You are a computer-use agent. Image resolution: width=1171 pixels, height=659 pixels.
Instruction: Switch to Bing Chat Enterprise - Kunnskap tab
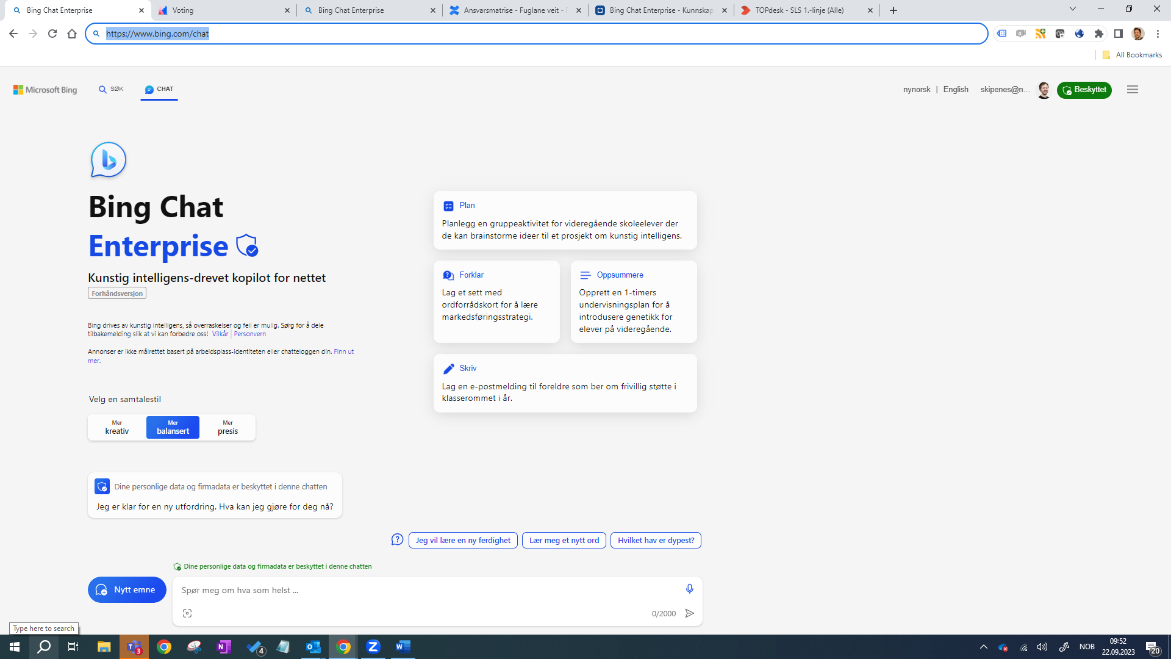click(x=661, y=10)
